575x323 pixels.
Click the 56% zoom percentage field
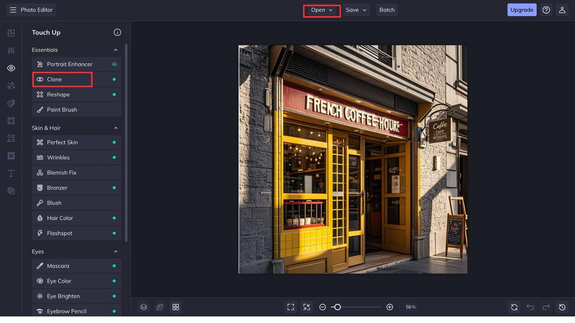409,307
